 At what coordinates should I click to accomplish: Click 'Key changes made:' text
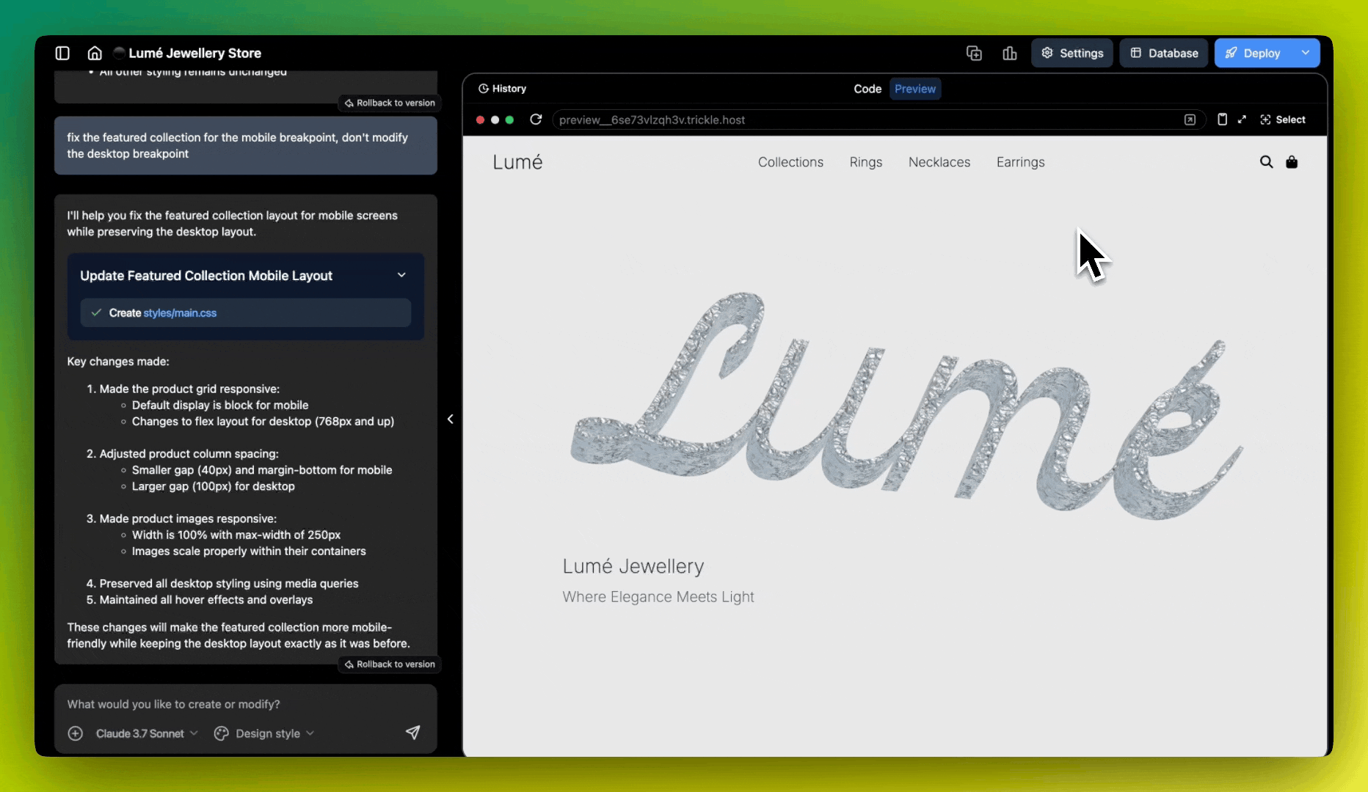(118, 362)
